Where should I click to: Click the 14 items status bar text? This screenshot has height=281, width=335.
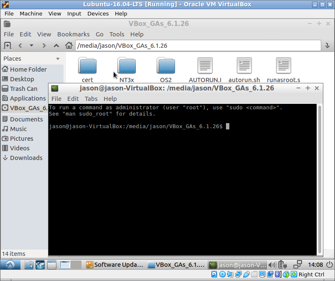14,254
